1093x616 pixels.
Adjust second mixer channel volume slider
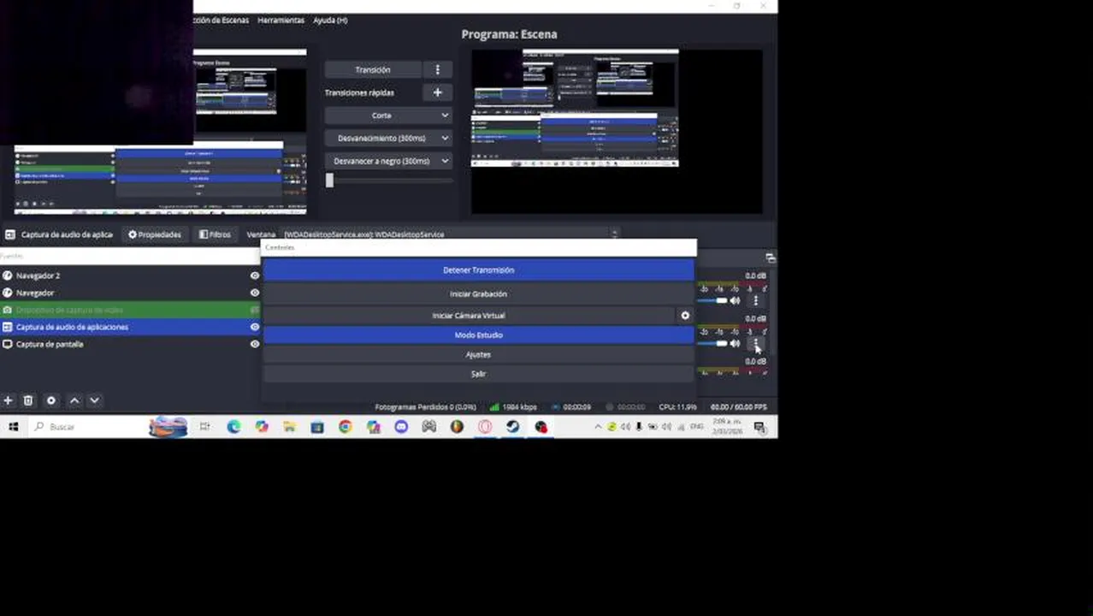click(722, 343)
